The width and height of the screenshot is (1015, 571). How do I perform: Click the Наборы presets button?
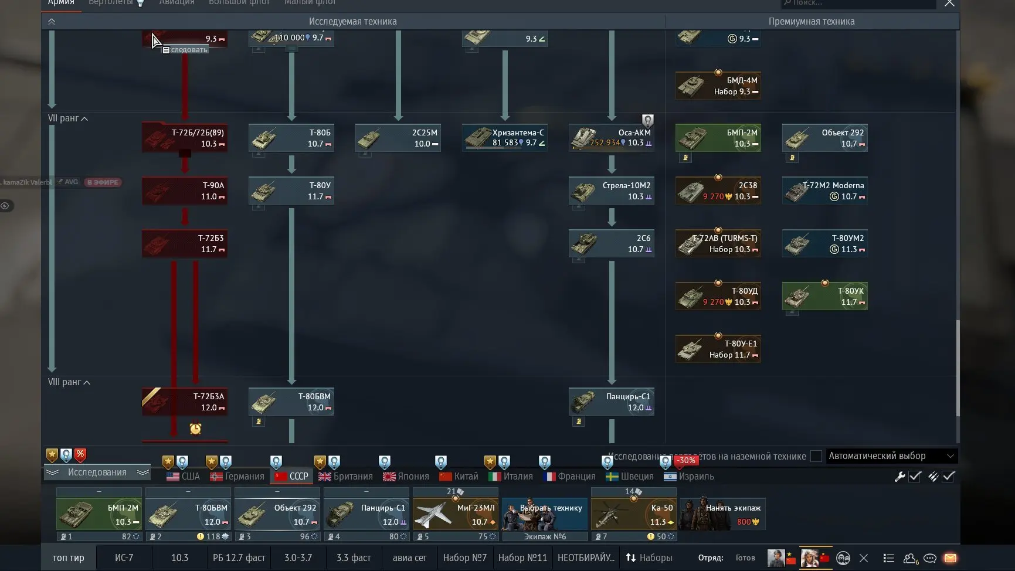pyautogui.click(x=649, y=558)
